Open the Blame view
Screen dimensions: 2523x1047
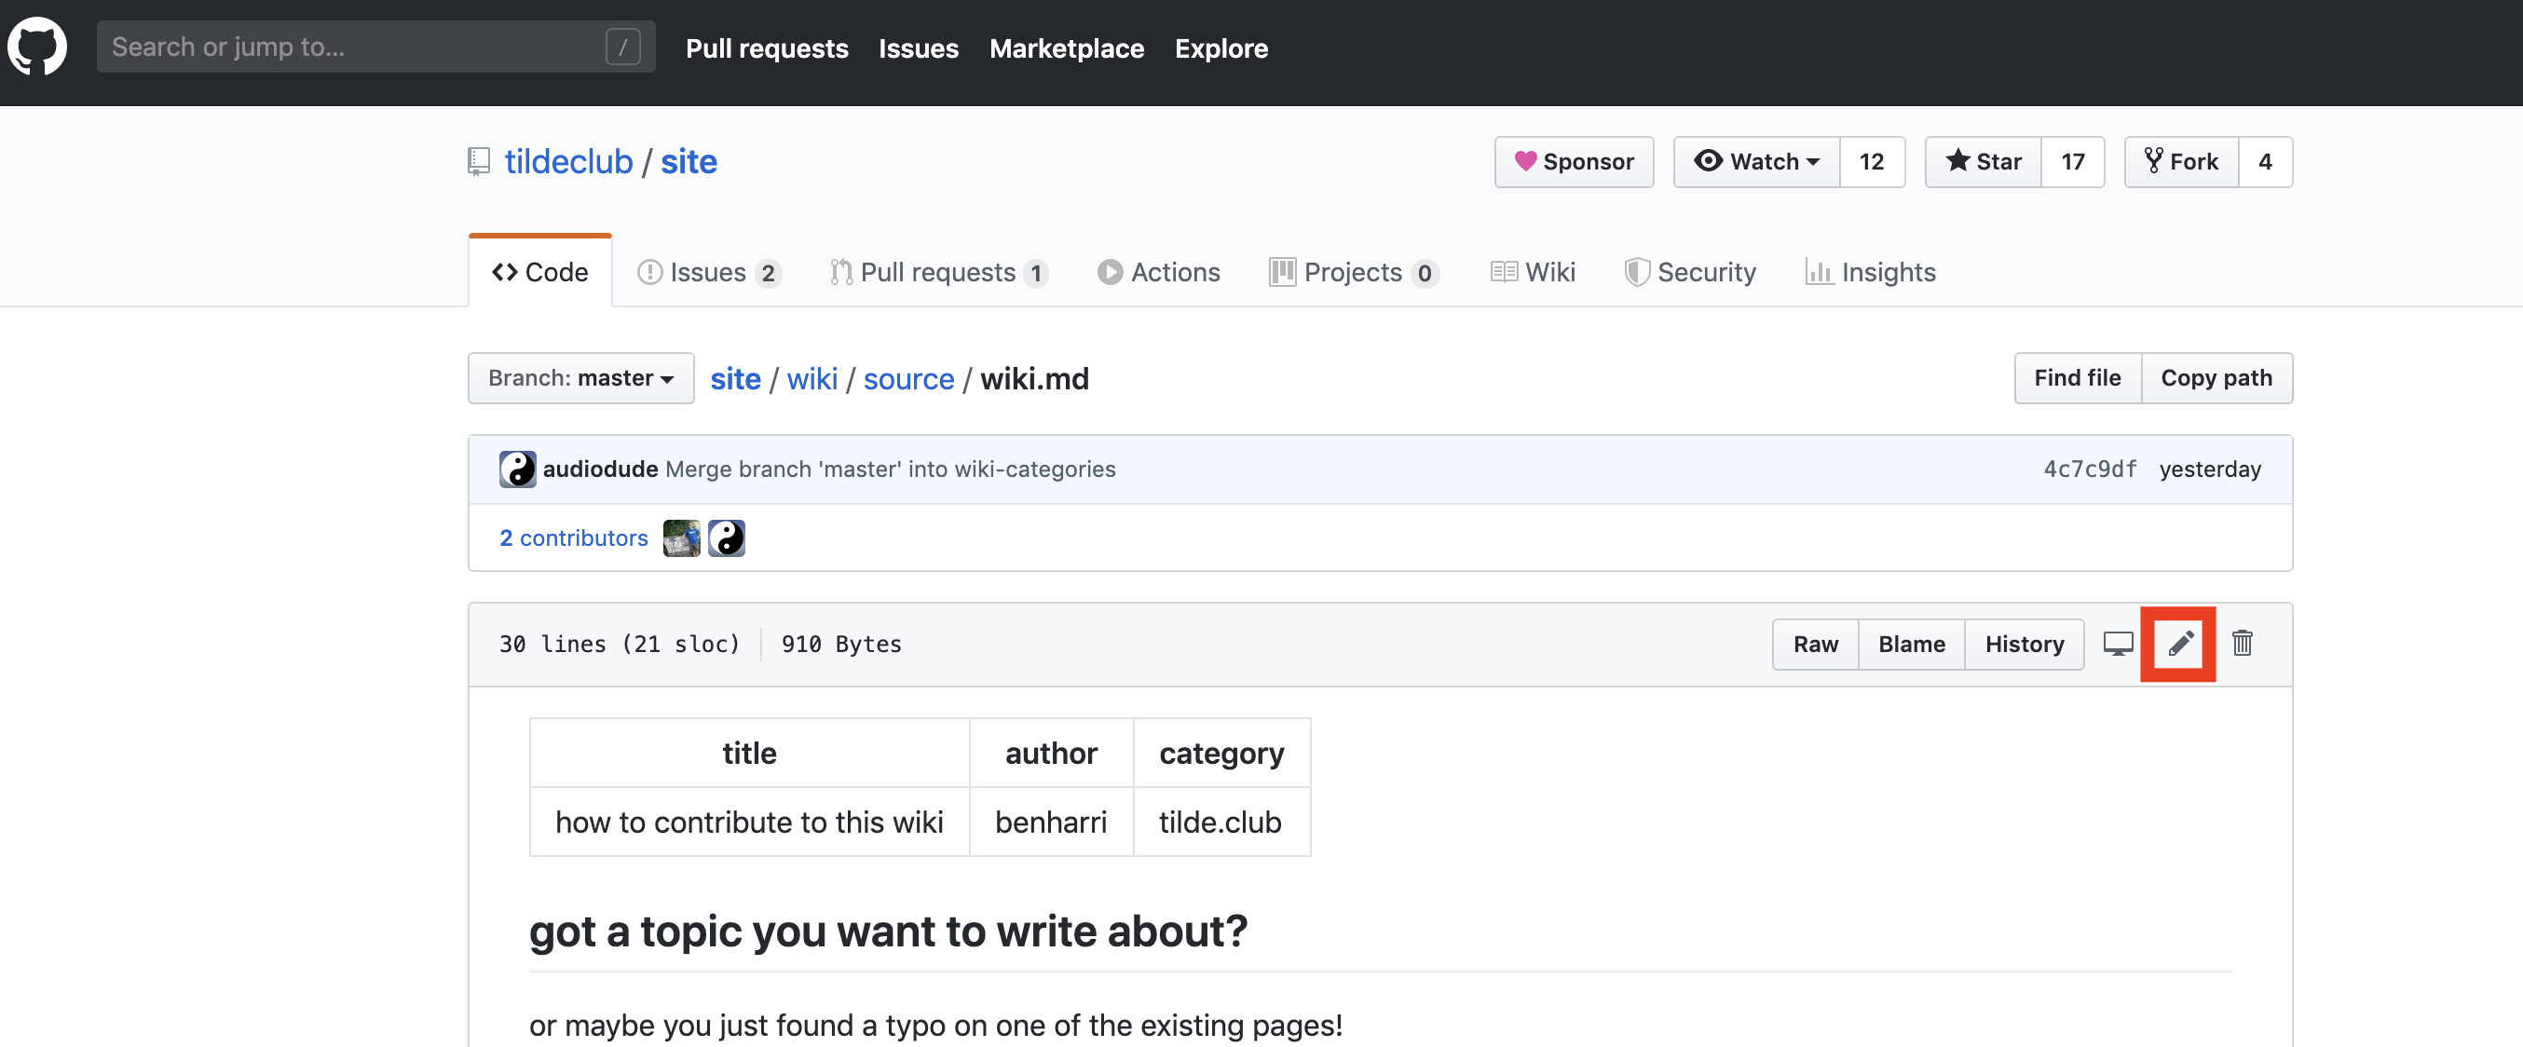pos(1912,644)
